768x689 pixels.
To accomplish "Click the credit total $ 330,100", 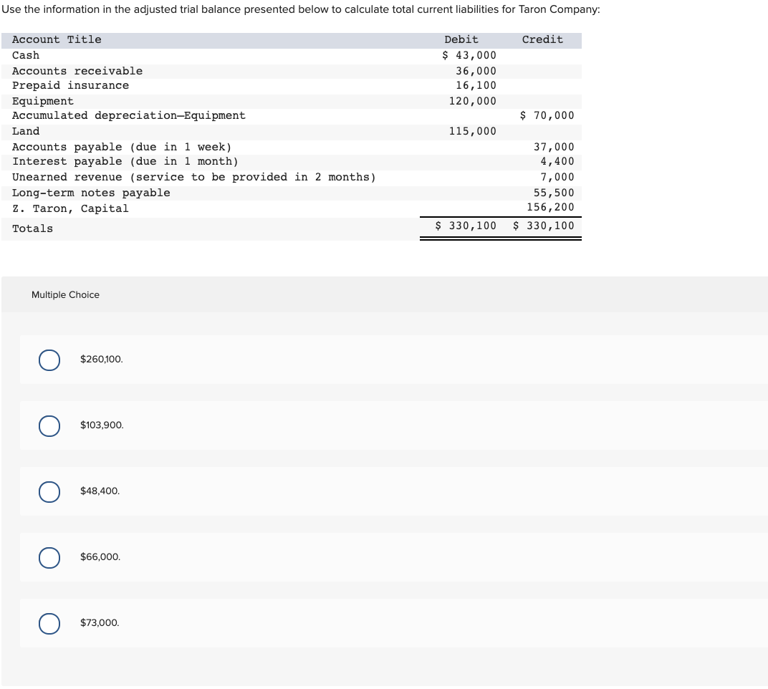I will tap(544, 226).
